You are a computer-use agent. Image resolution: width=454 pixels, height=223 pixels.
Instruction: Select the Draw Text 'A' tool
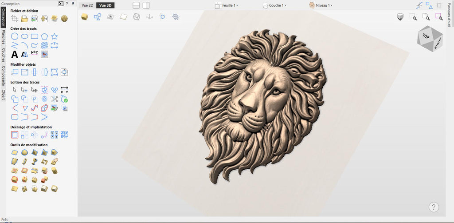(15, 54)
